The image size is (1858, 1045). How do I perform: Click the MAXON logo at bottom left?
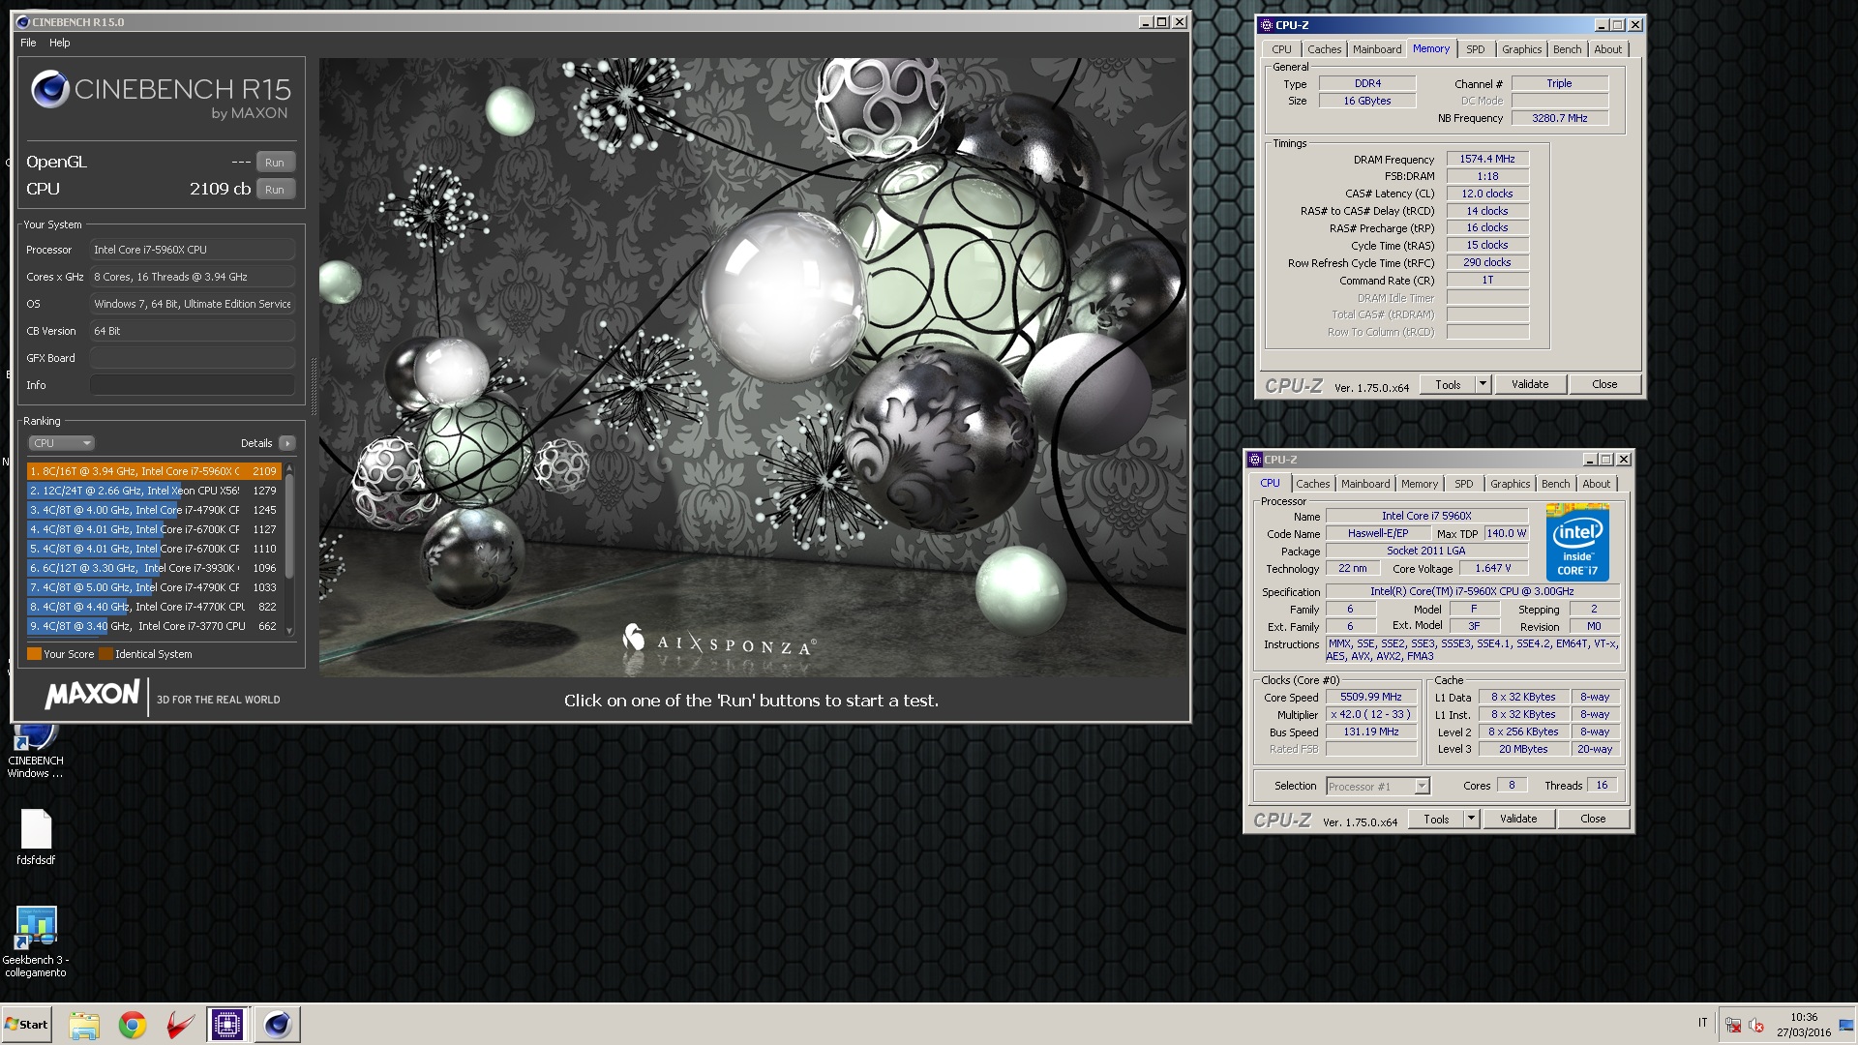point(92,695)
